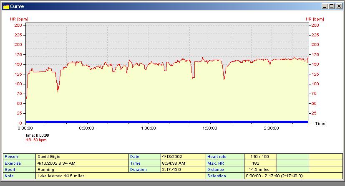Click the Heart rate value 149 / 169
The image size is (345, 186).
tap(260, 156)
